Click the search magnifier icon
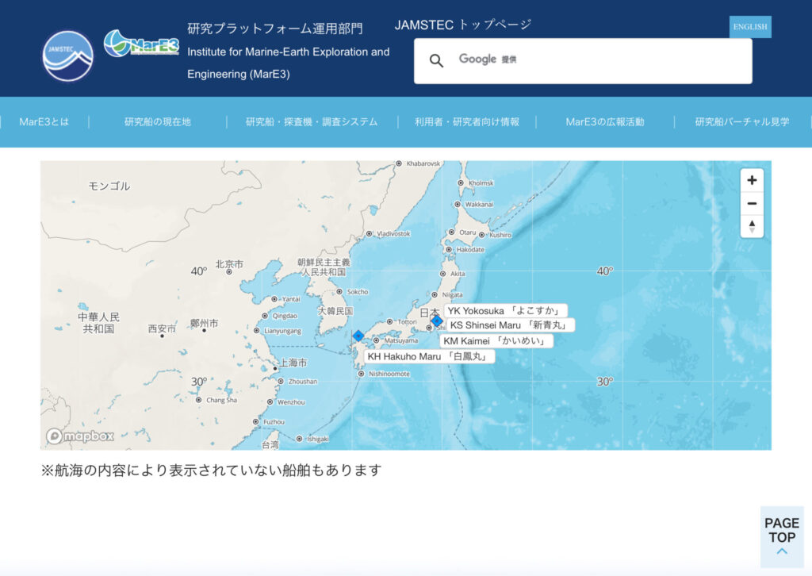812x576 pixels. click(436, 61)
